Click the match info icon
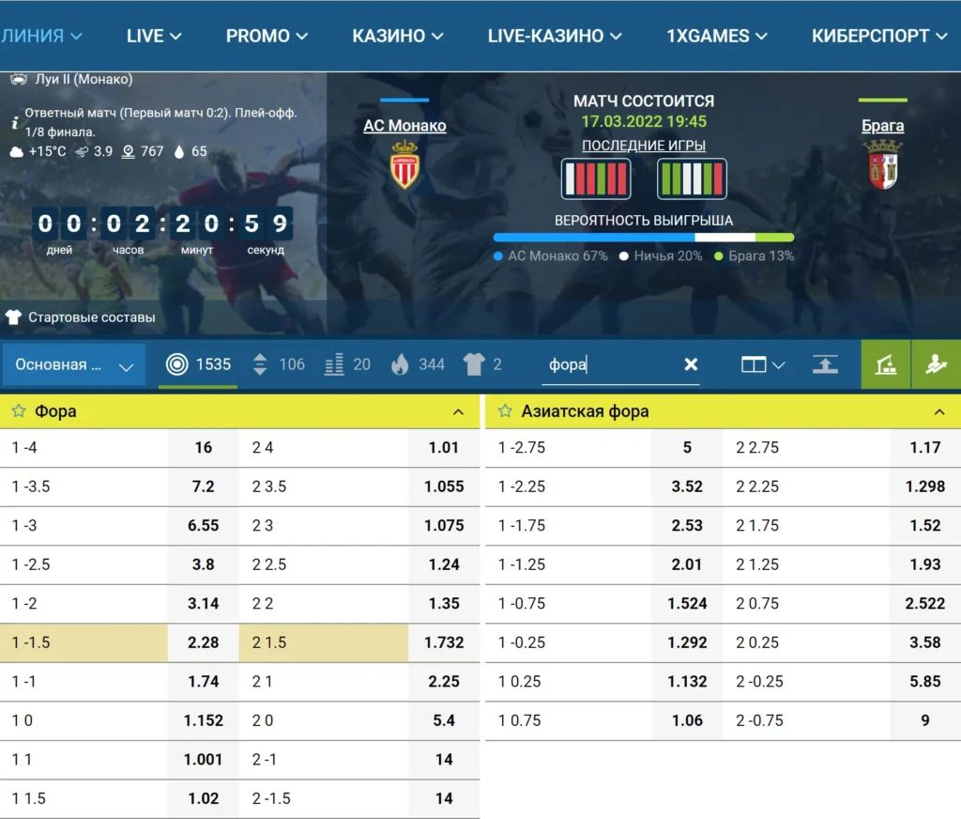 pos(15,122)
